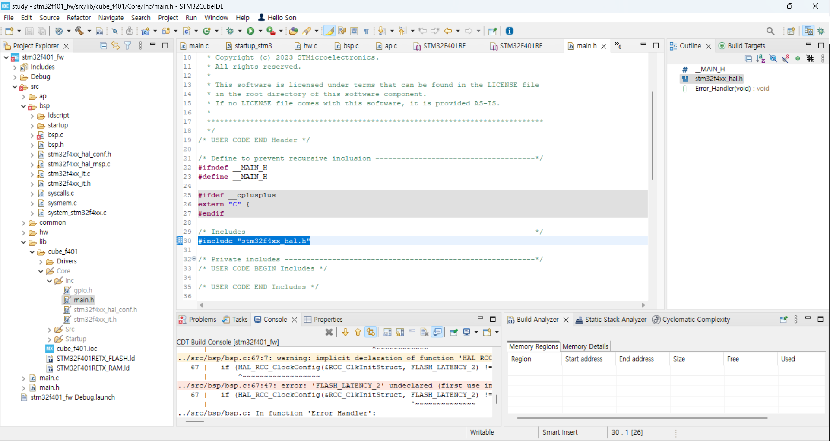This screenshot has width=830, height=441.
Task: Click the Hello Son account button
Action: pos(277,18)
